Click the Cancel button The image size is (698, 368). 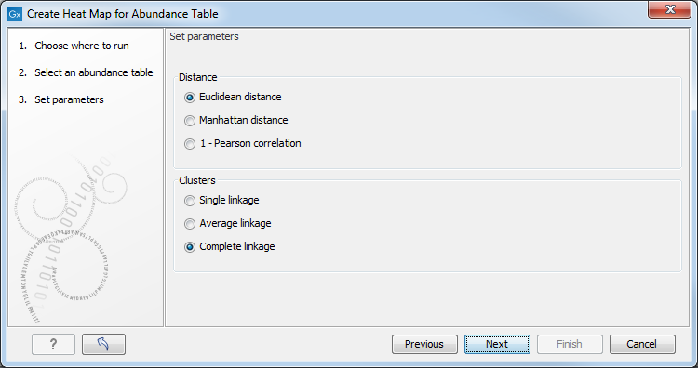click(642, 344)
